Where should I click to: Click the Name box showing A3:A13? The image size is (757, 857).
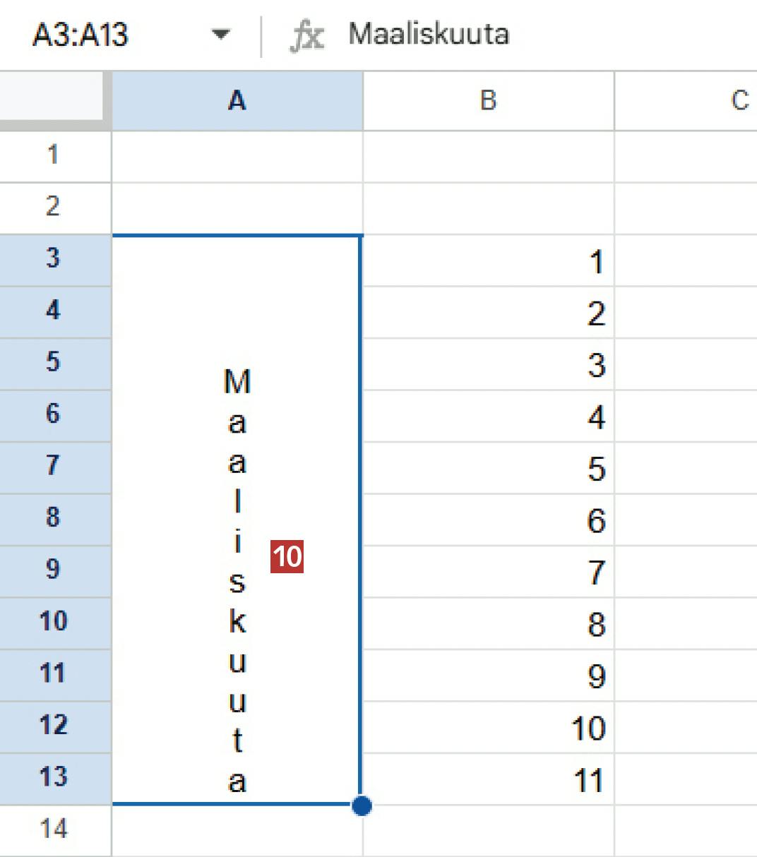(81, 34)
